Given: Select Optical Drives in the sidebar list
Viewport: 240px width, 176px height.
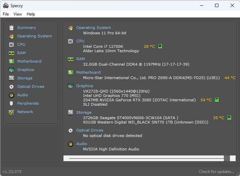Looking at the screenshot, I should [31, 86].
